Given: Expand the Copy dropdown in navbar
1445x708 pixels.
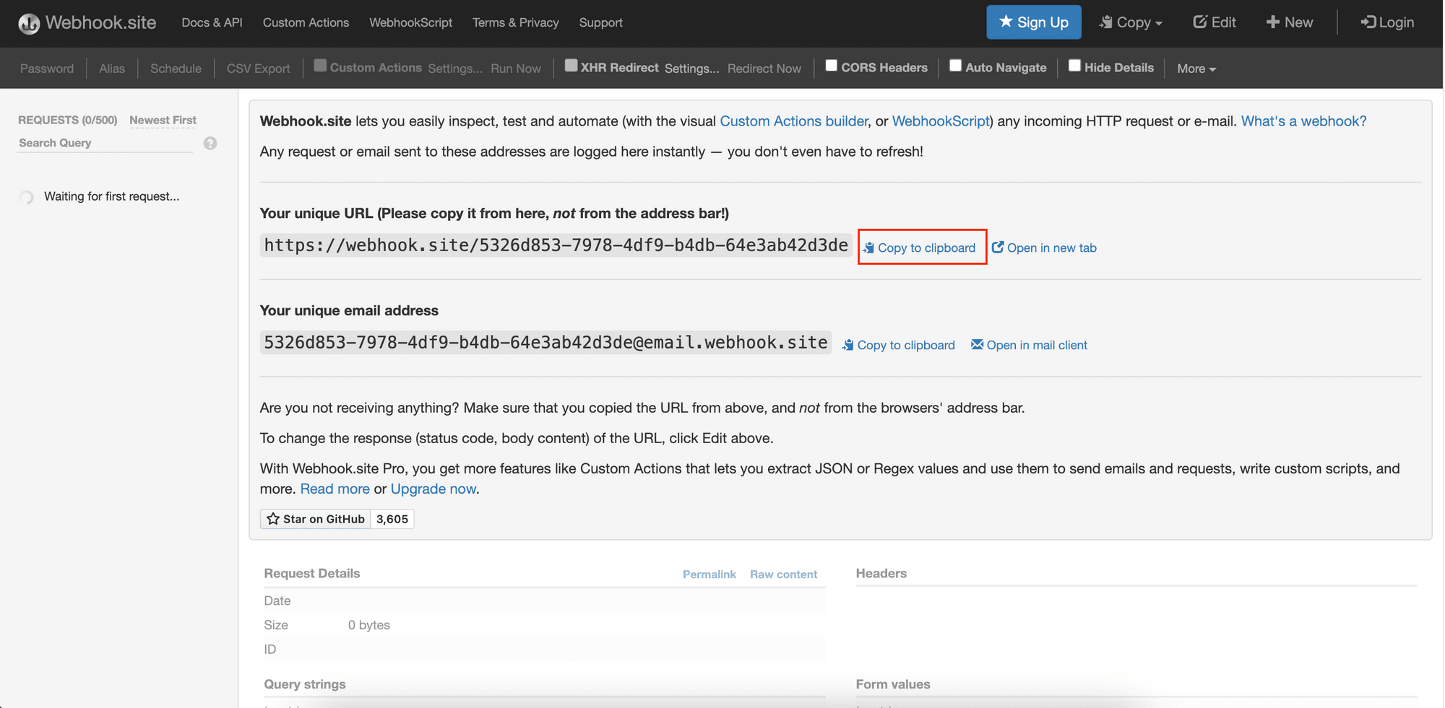Looking at the screenshot, I should [1131, 22].
